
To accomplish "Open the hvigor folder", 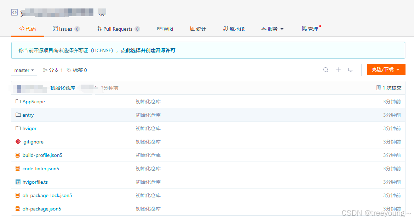I will point(29,128).
